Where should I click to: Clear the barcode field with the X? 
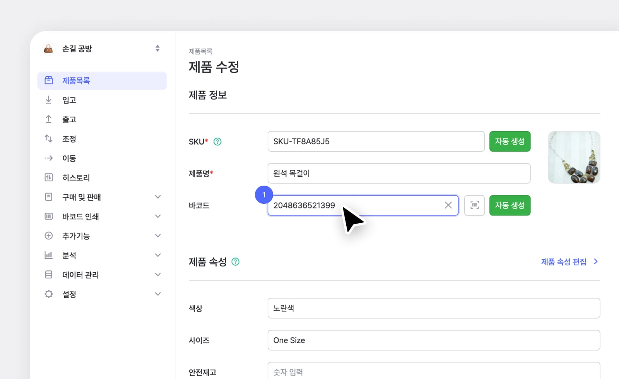(x=448, y=205)
